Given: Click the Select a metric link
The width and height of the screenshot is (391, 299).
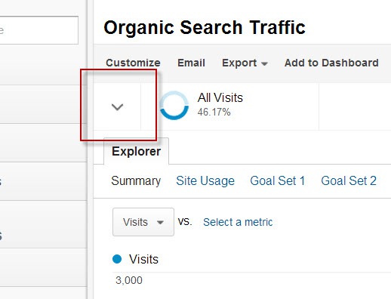Looking at the screenshot, I should (x=238, y=222).
